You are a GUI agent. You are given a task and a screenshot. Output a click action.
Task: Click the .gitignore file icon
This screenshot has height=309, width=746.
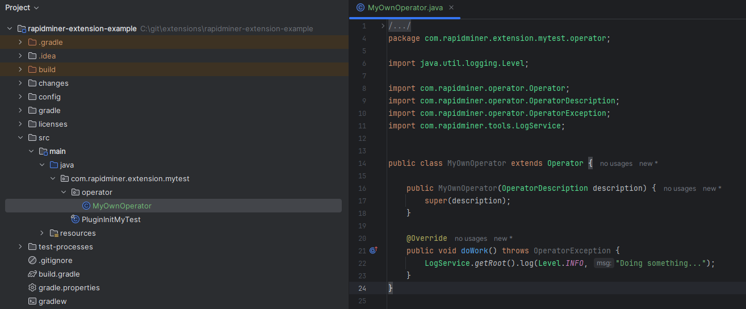32,260
